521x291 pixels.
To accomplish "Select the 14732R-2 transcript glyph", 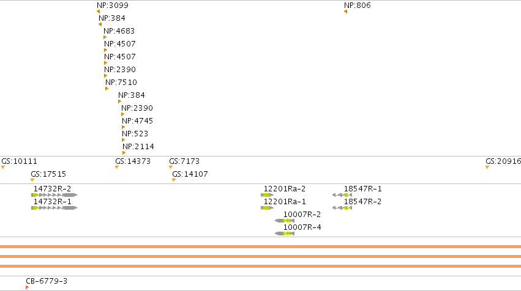I will 54,195.
